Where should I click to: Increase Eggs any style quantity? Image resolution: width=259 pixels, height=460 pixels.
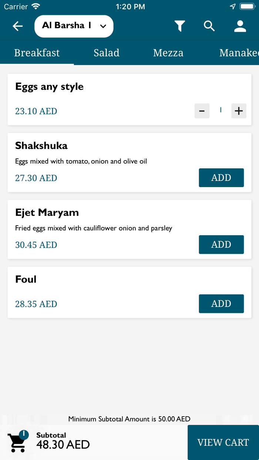point(239,111)
